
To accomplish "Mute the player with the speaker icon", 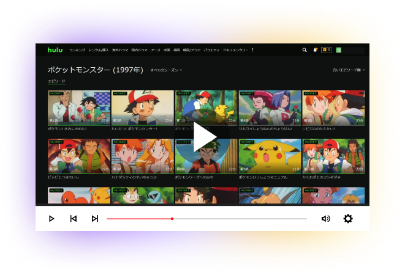I will point(326,219).
